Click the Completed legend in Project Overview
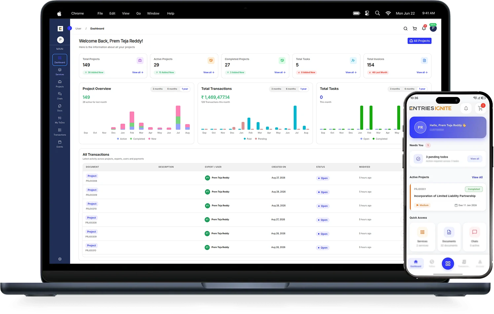 point(138,139)
